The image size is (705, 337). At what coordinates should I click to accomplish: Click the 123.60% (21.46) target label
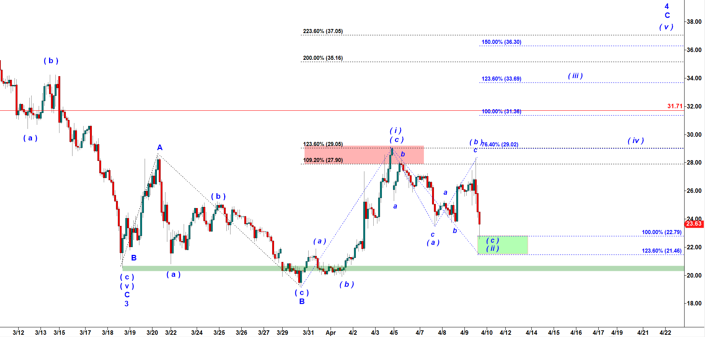(661, 251)
